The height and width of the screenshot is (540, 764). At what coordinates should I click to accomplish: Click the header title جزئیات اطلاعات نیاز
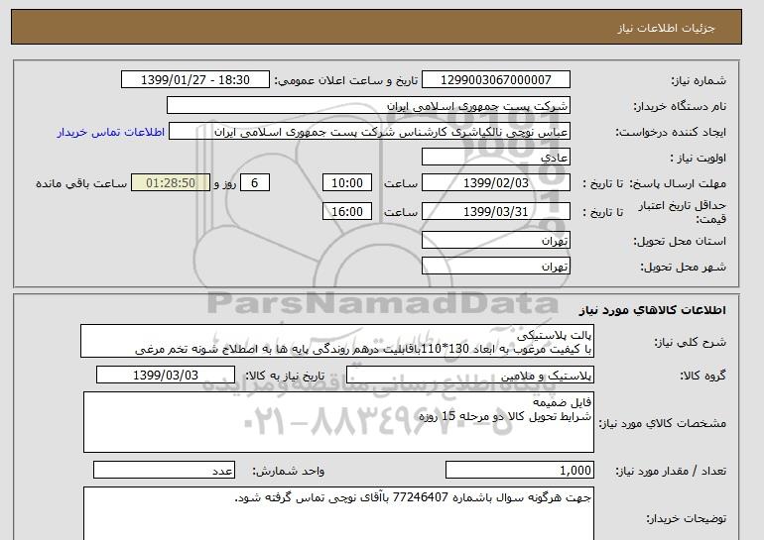[666, 28]
